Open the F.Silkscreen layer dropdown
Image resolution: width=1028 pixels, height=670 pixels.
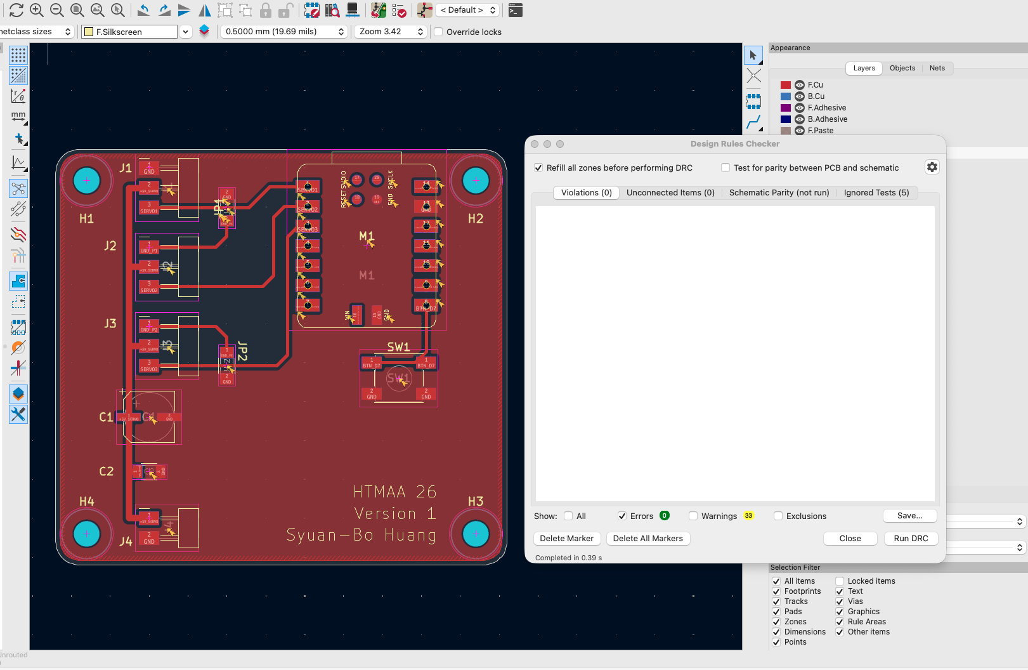[x=185, y=32]
